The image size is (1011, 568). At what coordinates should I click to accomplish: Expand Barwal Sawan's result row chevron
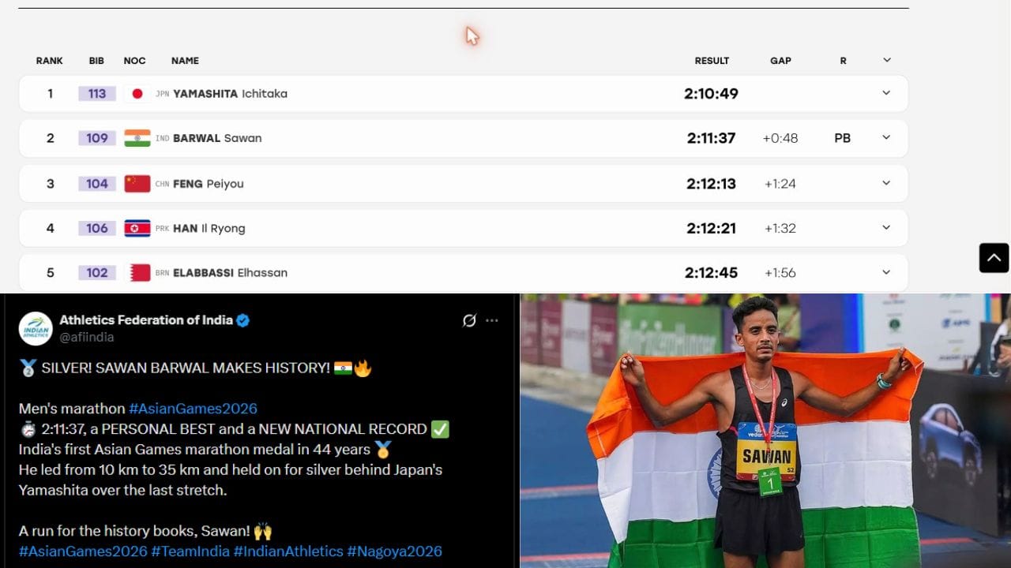pyautogui.click(x=886, y=137)
